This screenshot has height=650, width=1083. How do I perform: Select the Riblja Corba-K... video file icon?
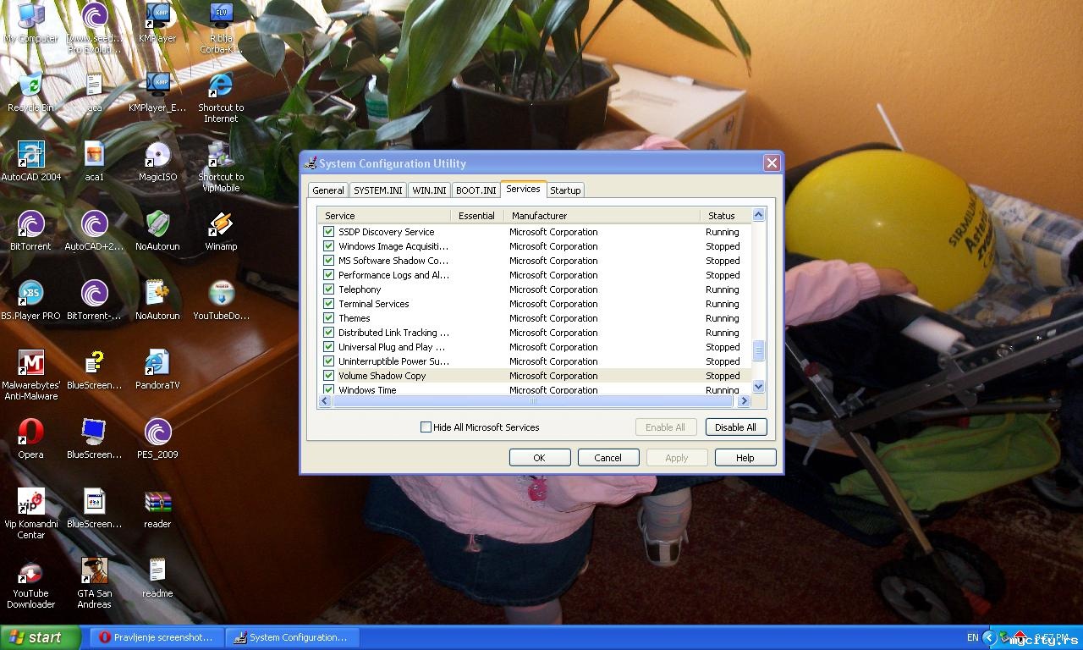point(221,27)
